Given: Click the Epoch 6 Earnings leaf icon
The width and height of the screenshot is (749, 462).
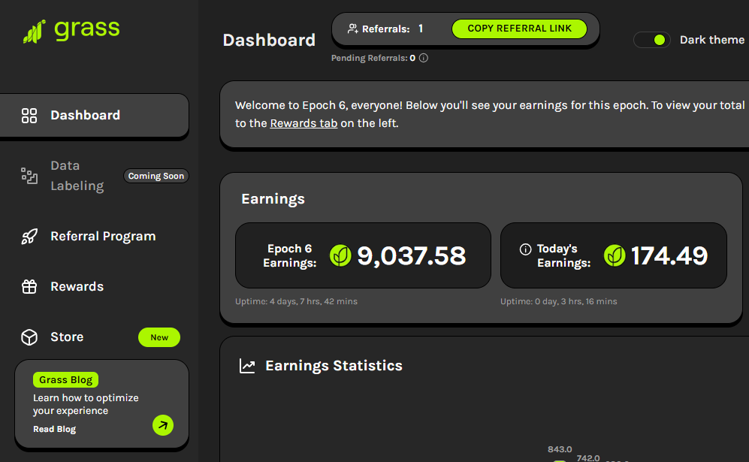Looking at the screenshot, I should [x=340, y=256].
